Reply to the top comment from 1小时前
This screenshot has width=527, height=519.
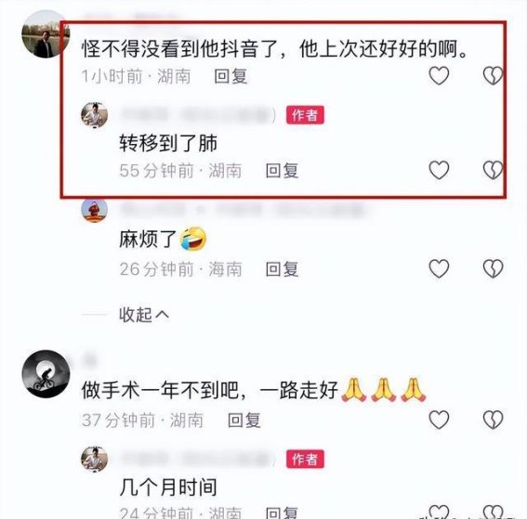(x=231, y=76)
